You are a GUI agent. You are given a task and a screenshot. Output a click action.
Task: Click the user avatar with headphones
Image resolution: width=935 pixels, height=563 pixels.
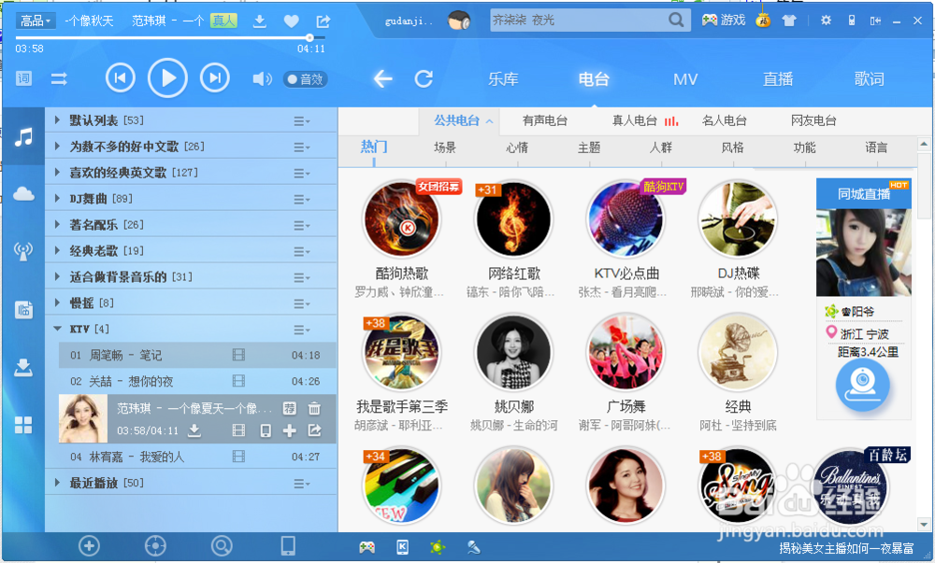tap(459, 21)
